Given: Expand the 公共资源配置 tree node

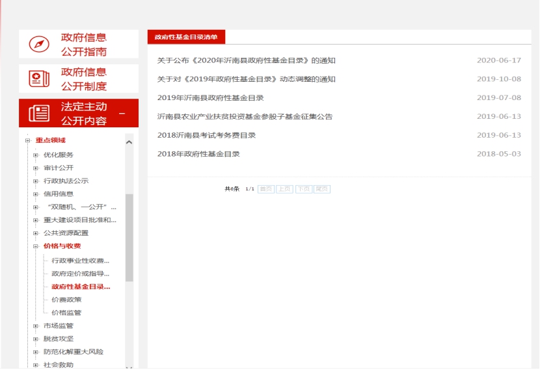Looking at the screenshot, I should click(36, 233).
